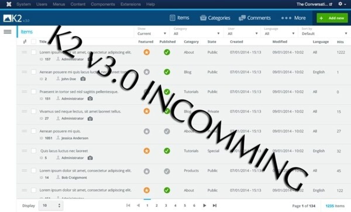
Task: Click the Add new button
Action: tap(332, 18)
